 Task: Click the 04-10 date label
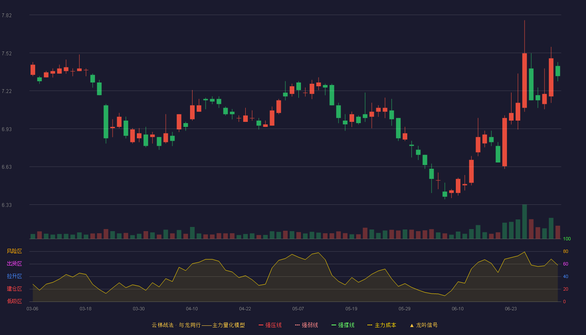click(x=192, y=309)
